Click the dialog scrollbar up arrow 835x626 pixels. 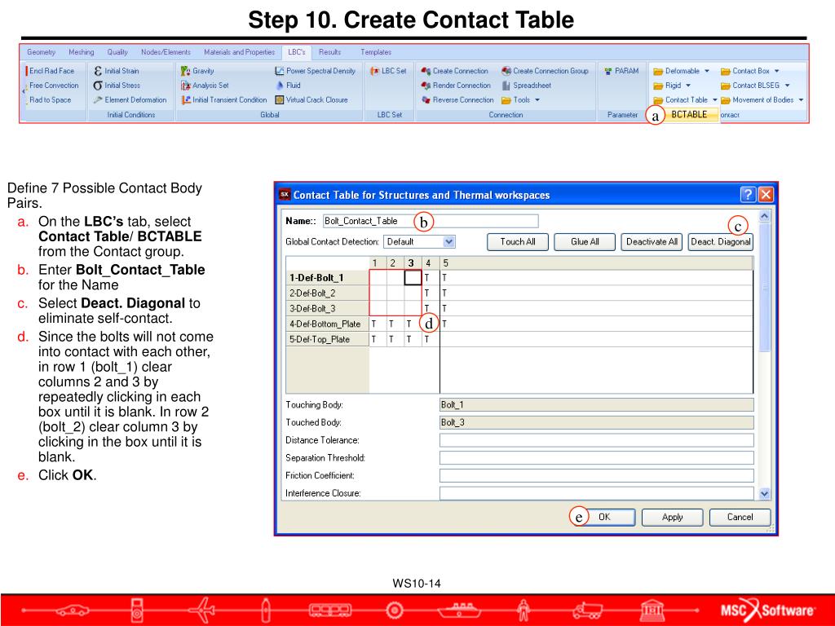[x=765, y=216]
